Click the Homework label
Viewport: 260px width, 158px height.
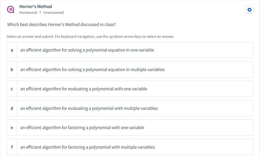click(28, 12)
